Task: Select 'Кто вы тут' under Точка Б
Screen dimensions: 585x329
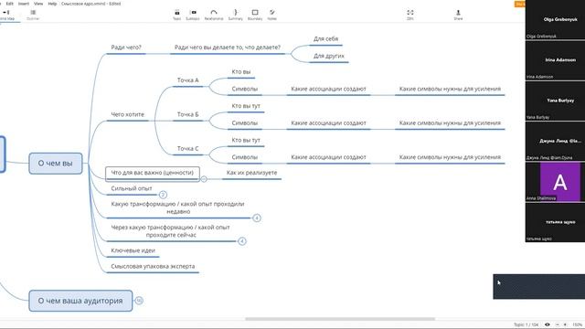Action: pyautogui.click(x=246, y=106)
